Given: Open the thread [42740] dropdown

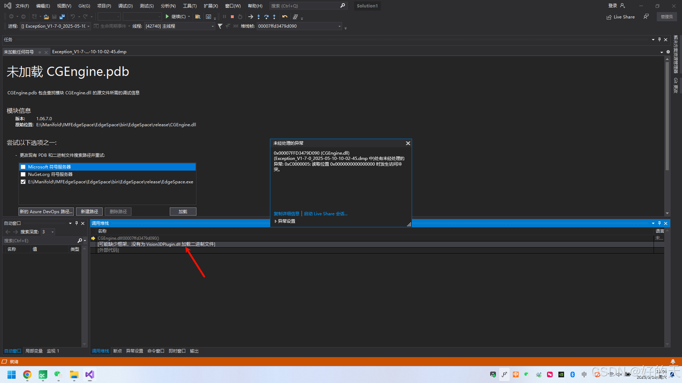Looking at the screenshot, I should (x=212, y=26).
